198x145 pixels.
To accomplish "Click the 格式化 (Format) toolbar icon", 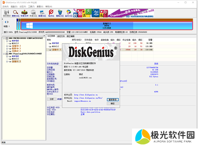I will (51, 14).
